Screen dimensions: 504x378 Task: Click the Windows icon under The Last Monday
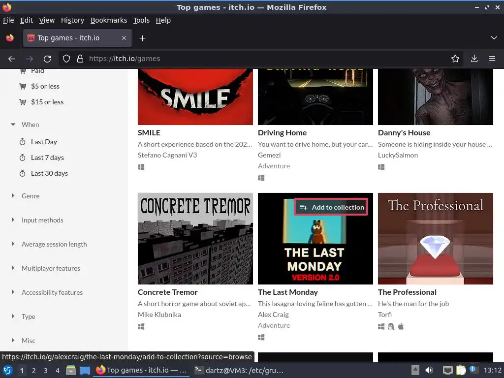[261, 338]
